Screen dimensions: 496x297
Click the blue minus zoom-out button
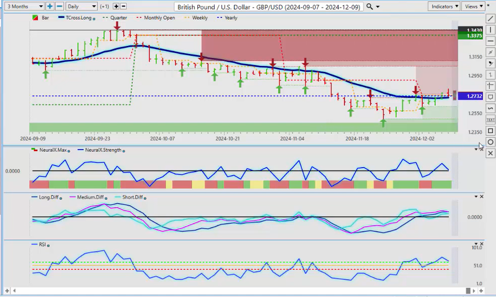click(59, 6)
